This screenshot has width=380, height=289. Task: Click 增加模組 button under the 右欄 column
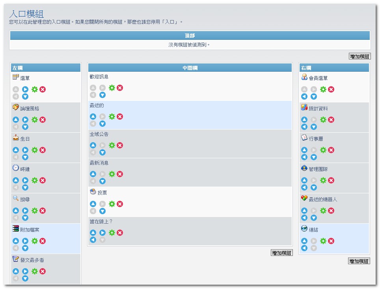(359, 261)
